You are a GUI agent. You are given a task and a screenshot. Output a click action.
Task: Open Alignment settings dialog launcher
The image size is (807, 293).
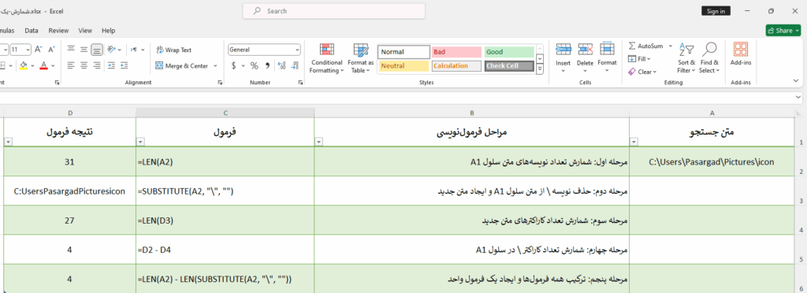(x=221, y=82)
